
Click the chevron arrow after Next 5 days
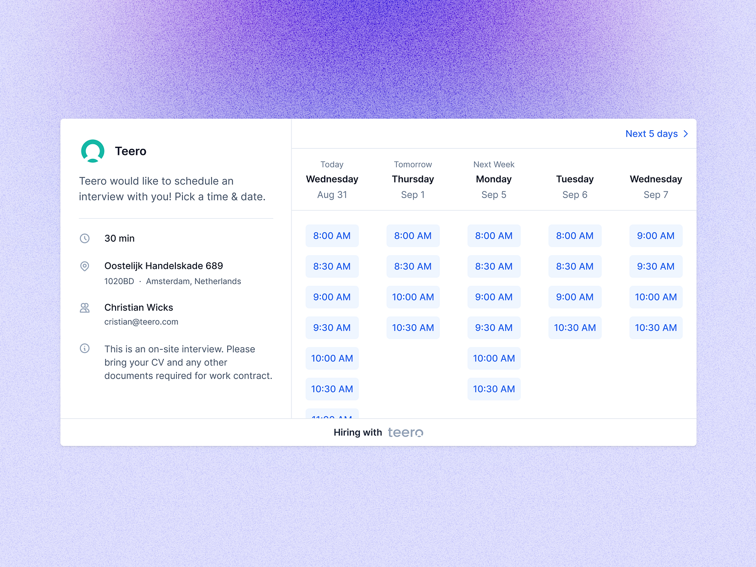(x=686, y=134)
